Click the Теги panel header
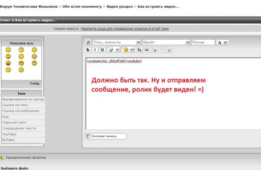This screenshot has width=261, height=170. point(21,93)
